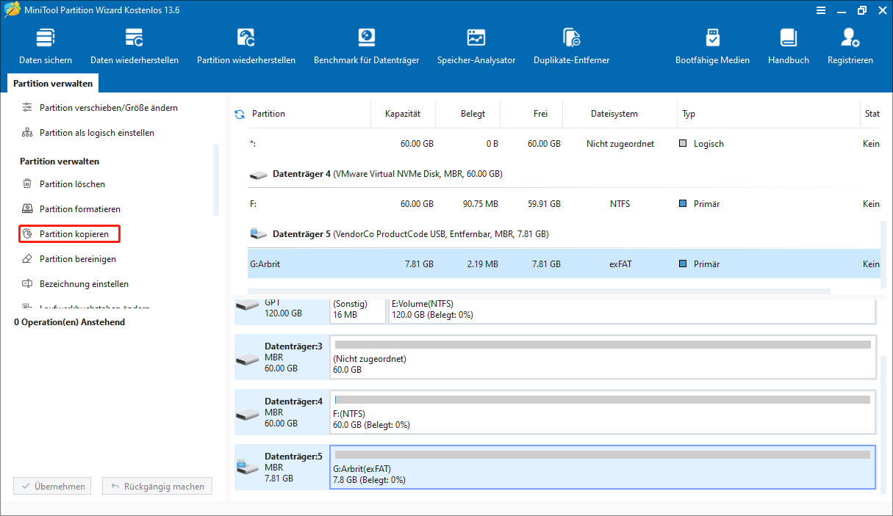The image size is (893, 516).
Task: Open the Daten sichern tool
Action: pos(46,47)
